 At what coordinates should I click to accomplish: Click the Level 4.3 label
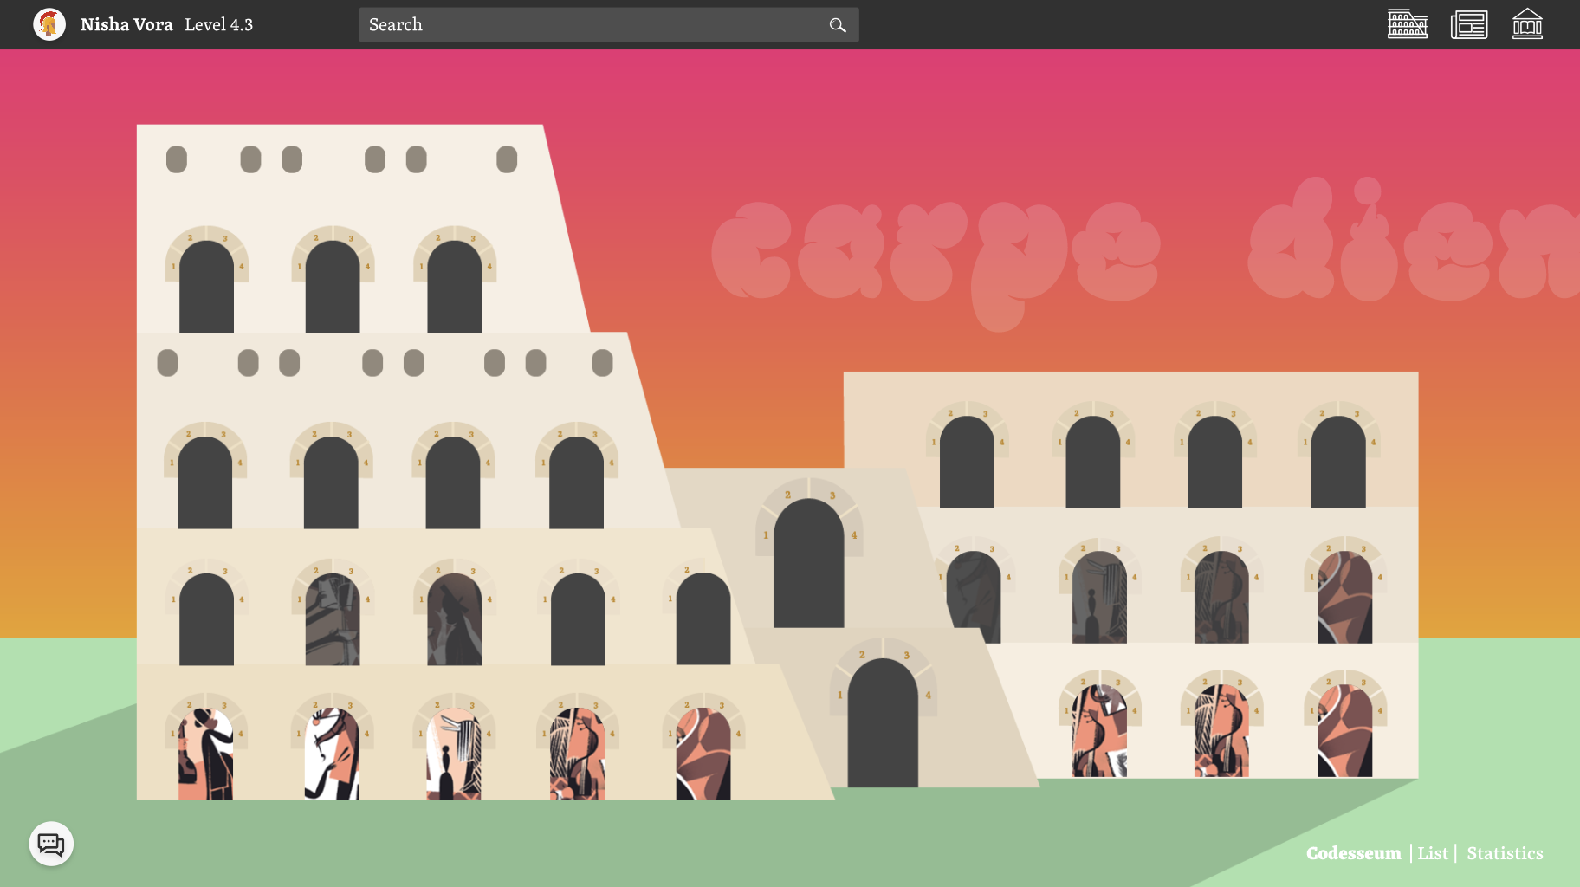[x=219, y=24]
